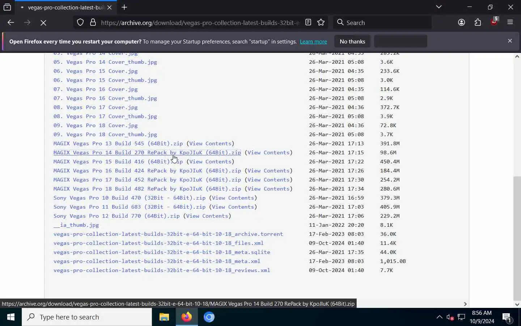Click the vertical scrollbar thumb
521x326 pixels.
click(517, 238)
